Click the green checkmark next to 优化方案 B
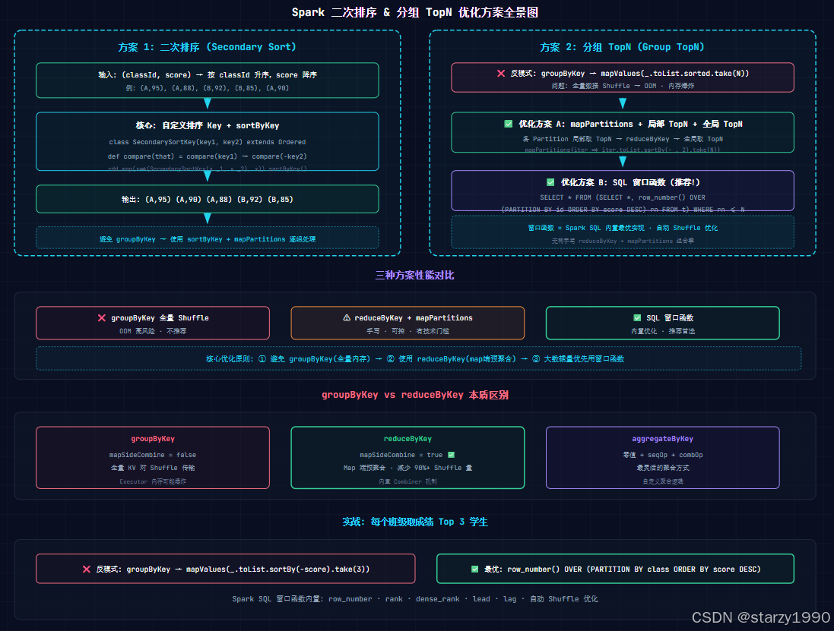 [x=550, y=182]
